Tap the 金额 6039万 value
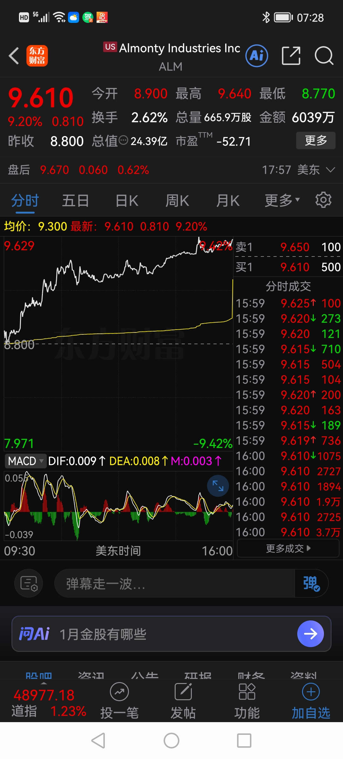 313,117
